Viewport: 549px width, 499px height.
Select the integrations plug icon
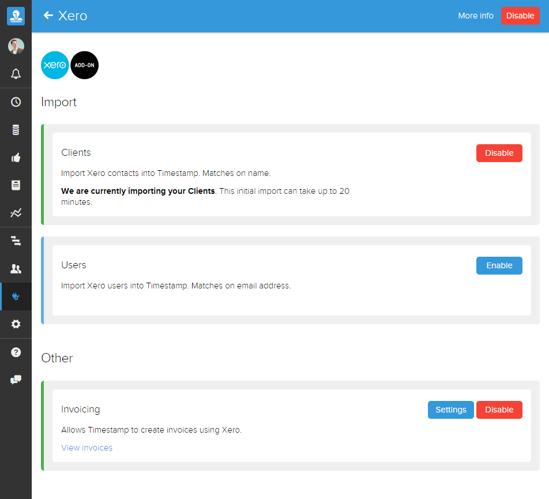[x=16, y=297]
